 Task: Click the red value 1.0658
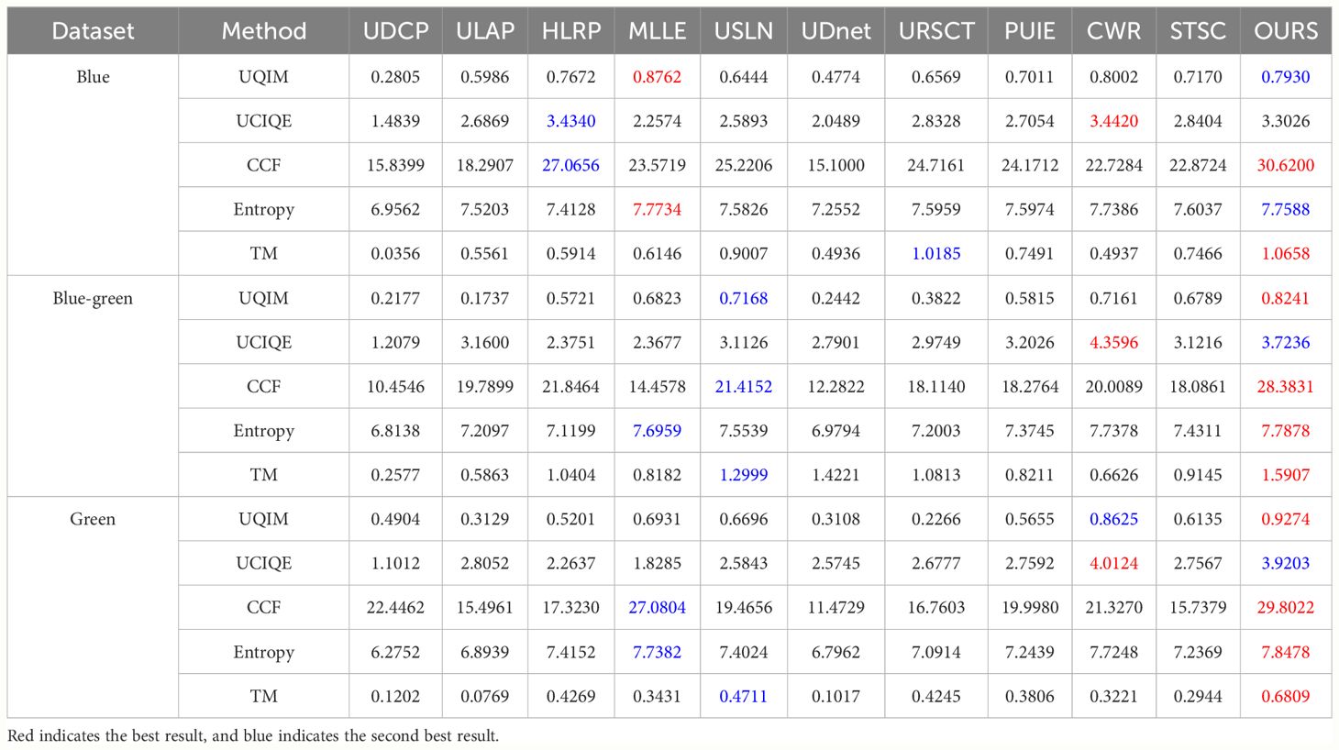pyautogui.click(x=1286, y=253)
